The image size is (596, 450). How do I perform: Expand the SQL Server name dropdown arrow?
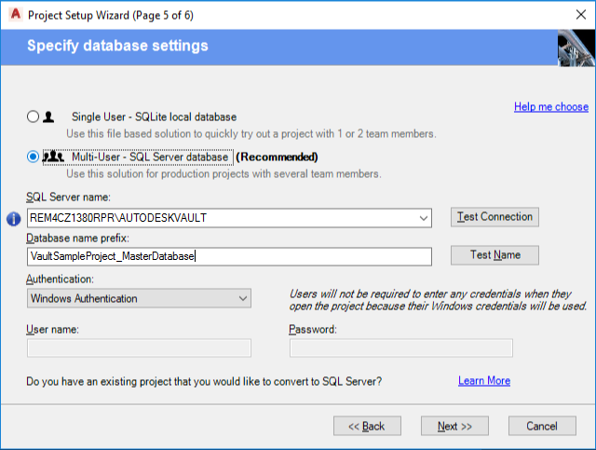[423, 218]
